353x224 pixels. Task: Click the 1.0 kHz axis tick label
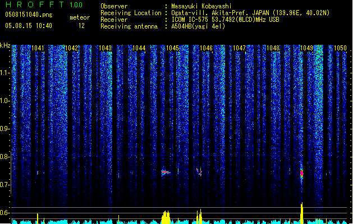click(4, 101)
